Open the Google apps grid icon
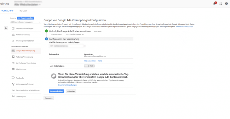This screenshot has height=119, width=230. pyautogui.click(x=221, y=4)
